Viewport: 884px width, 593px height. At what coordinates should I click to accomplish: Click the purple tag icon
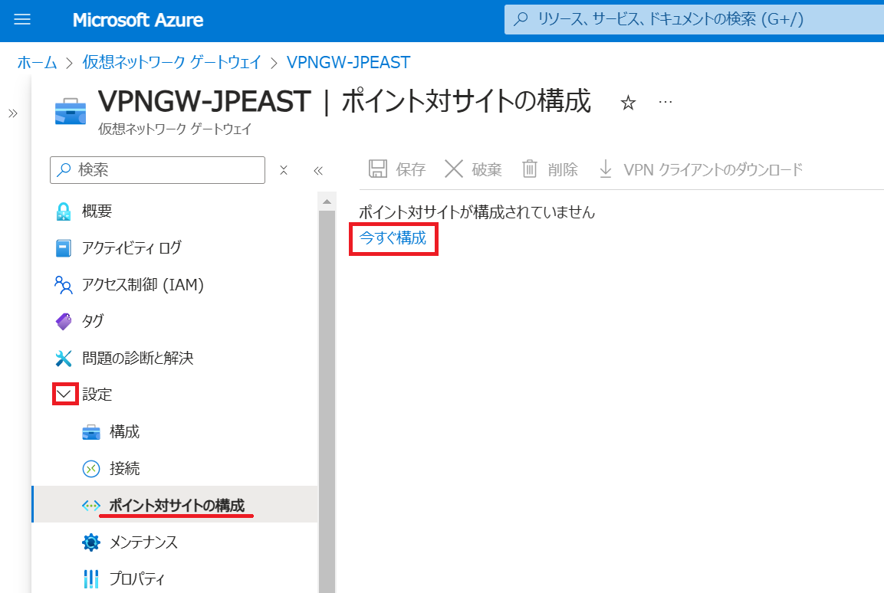64,322
